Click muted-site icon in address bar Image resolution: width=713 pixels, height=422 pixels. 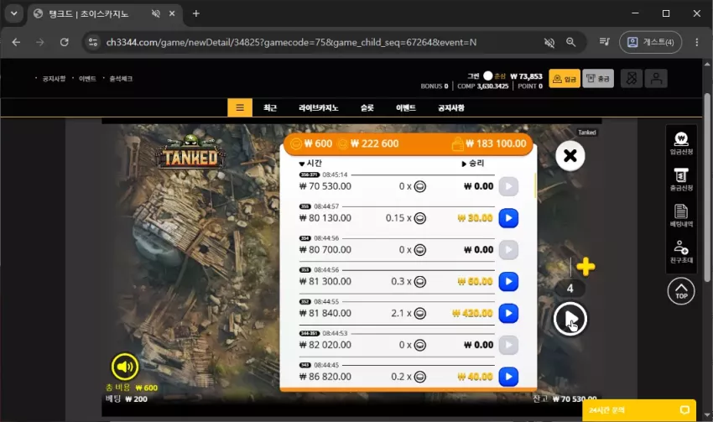coord(549,42)
